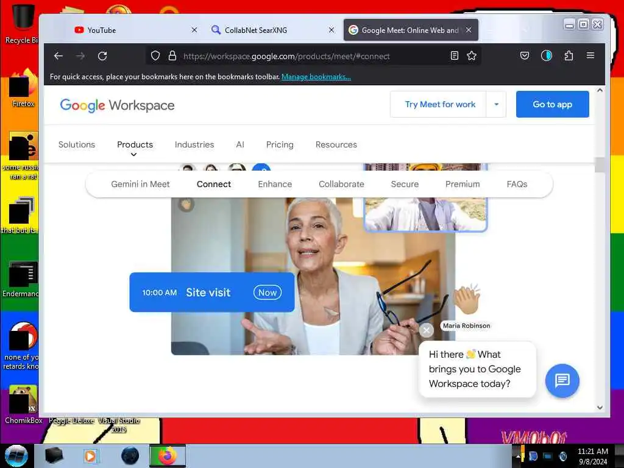Viewport: 624px width, 468px height.
Task: Open the Firefox taskbar button
Action: pos(168,456)
